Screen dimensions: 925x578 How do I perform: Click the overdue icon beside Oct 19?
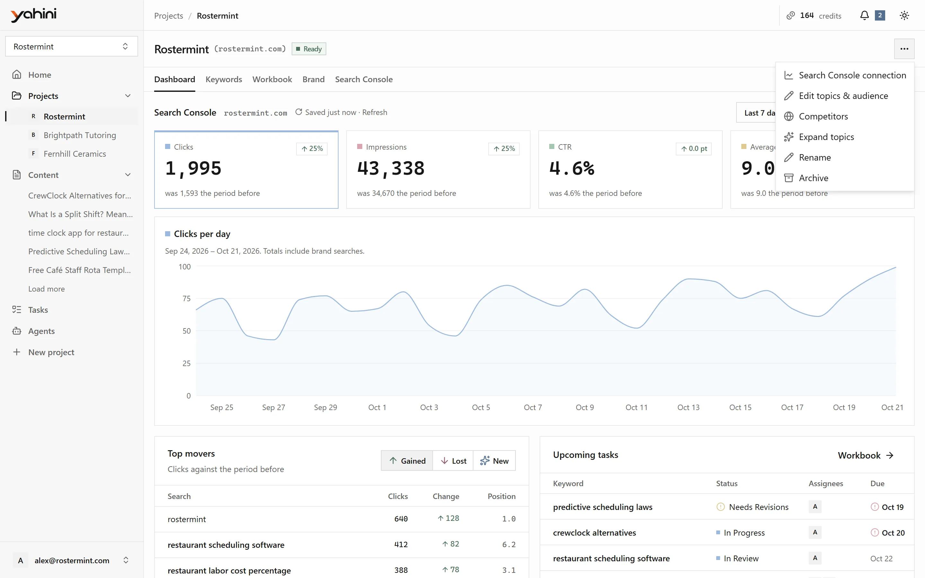[875, 507]
